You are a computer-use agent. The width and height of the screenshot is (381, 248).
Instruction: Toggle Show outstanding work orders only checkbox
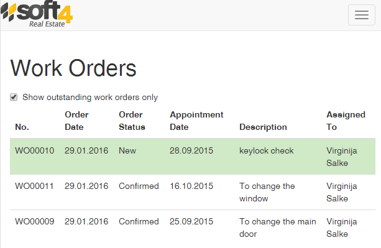pyautogui.click(x=14, y=97)
